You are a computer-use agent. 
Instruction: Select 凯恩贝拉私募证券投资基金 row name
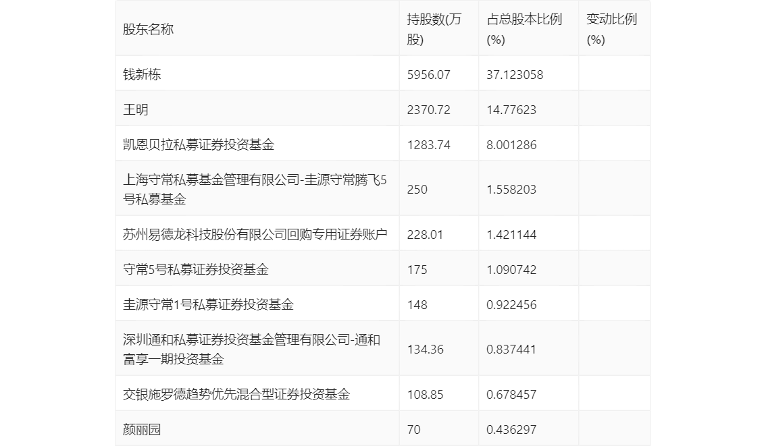199,144
